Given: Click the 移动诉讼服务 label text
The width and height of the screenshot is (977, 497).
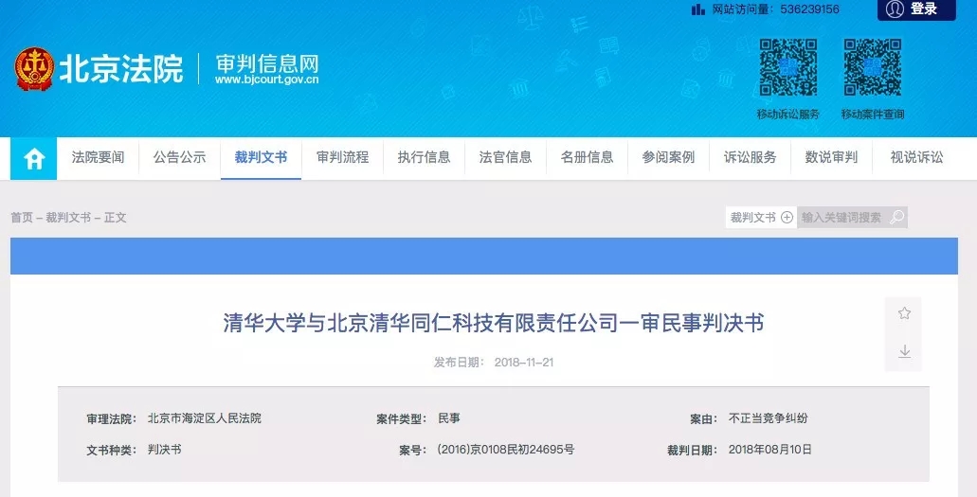Looking at the screenshot, I should [x=788, y=115].
